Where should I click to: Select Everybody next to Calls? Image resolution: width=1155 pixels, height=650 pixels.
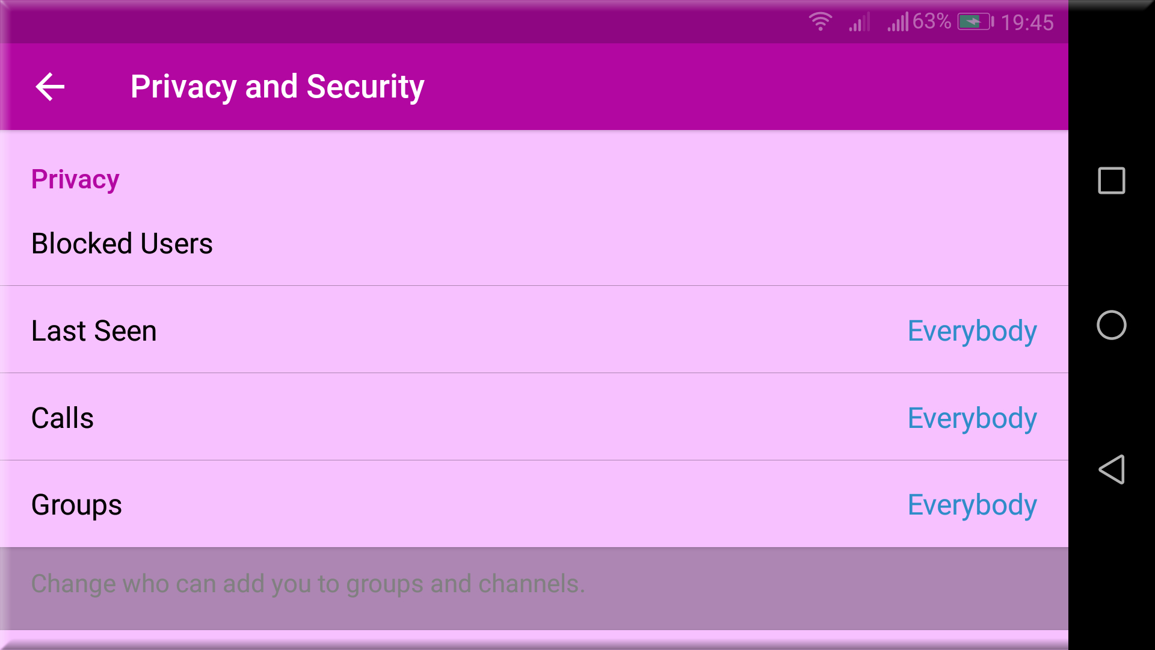972,418
